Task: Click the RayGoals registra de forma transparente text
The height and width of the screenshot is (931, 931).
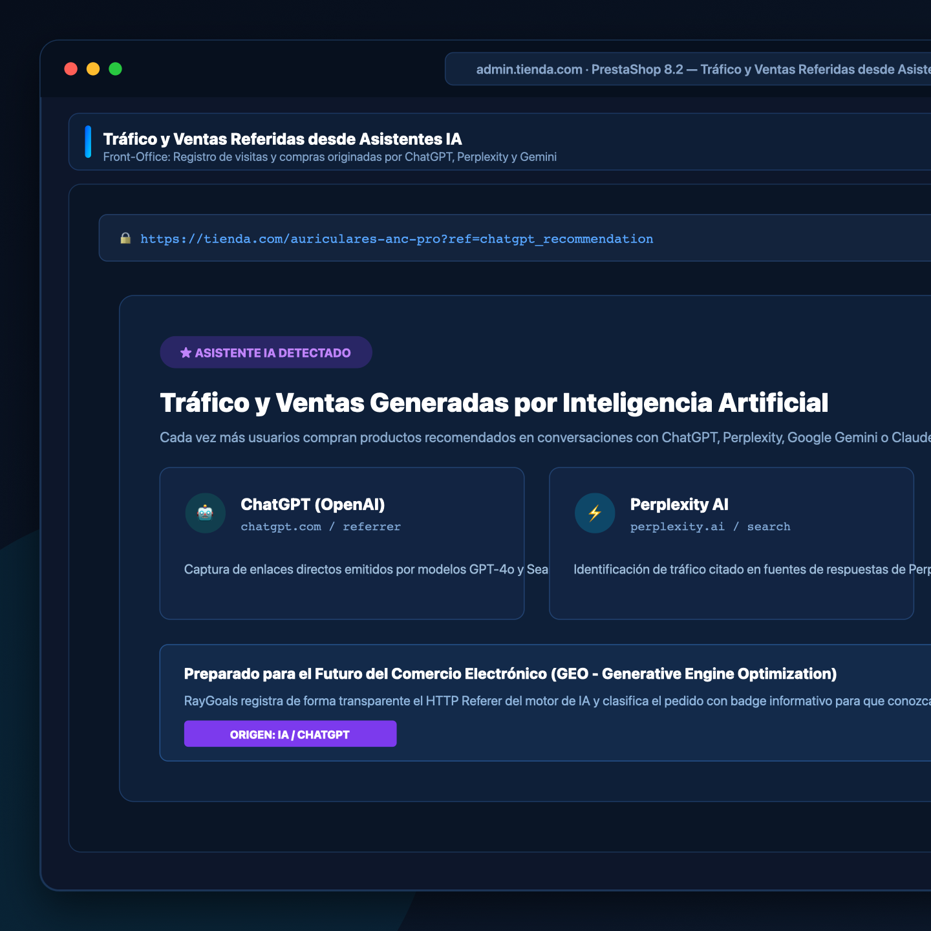Action: pyautogui.click(x=557, y=701)
